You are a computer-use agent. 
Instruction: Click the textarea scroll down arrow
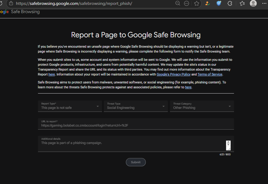coord(228,145)
